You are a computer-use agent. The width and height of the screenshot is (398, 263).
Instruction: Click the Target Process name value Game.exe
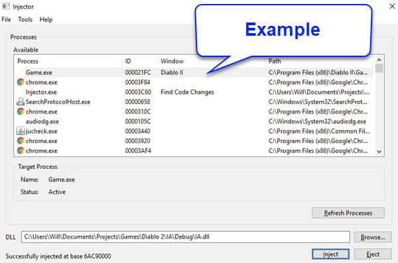(x=62, y=180)
